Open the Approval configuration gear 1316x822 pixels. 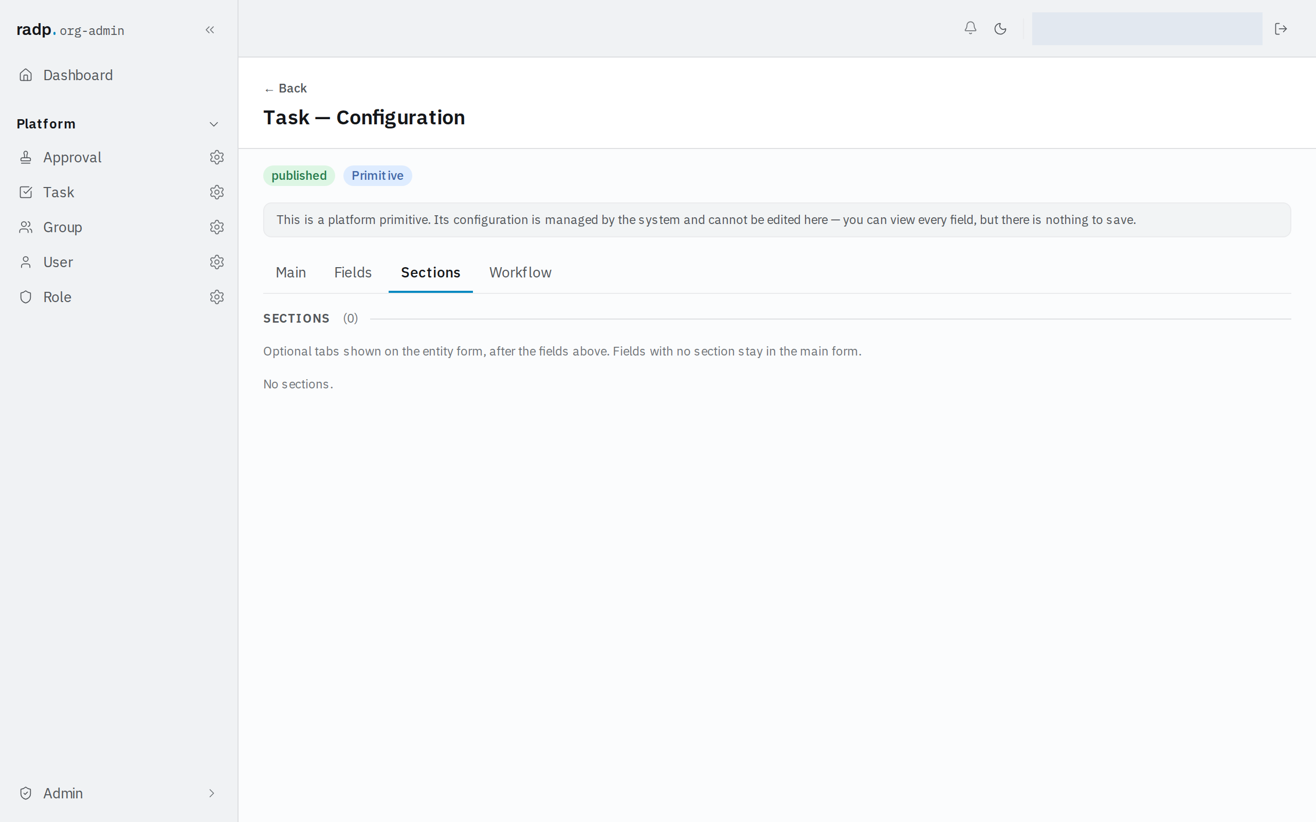[x=217, y=157]
